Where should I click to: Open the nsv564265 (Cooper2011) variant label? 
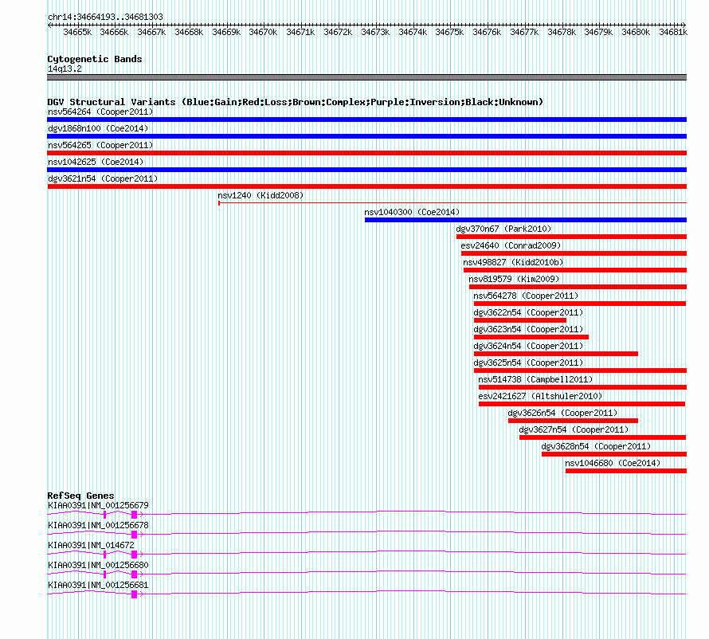click(x=100, y=145)
